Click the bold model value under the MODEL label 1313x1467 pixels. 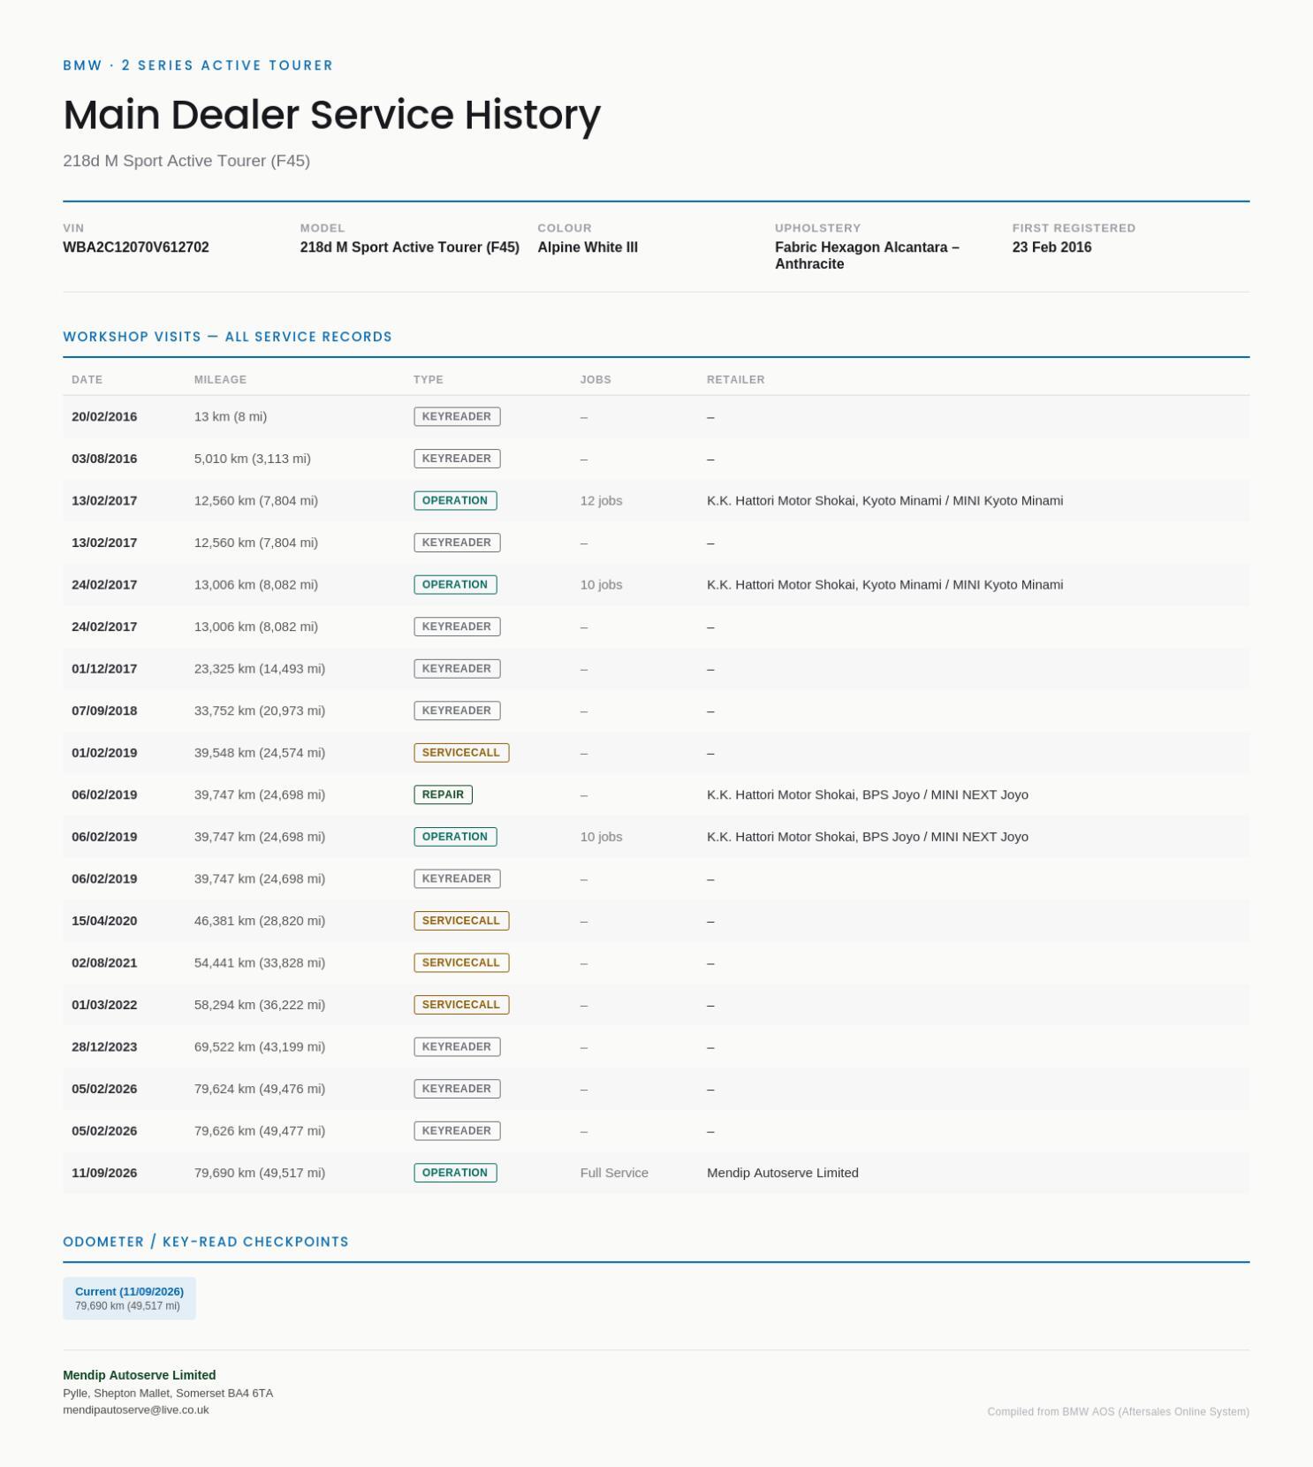pyautogui.click(x=410, y=247)
